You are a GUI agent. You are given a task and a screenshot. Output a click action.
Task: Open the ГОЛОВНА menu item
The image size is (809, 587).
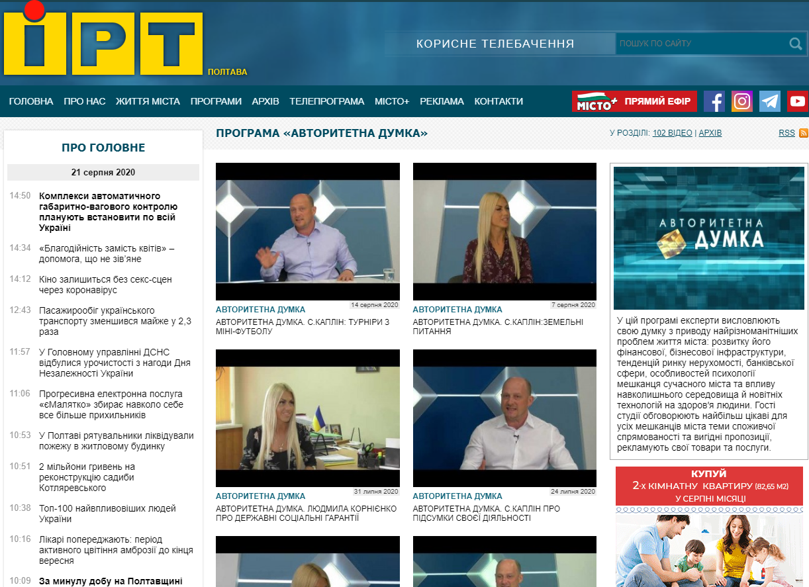(31, 101)
